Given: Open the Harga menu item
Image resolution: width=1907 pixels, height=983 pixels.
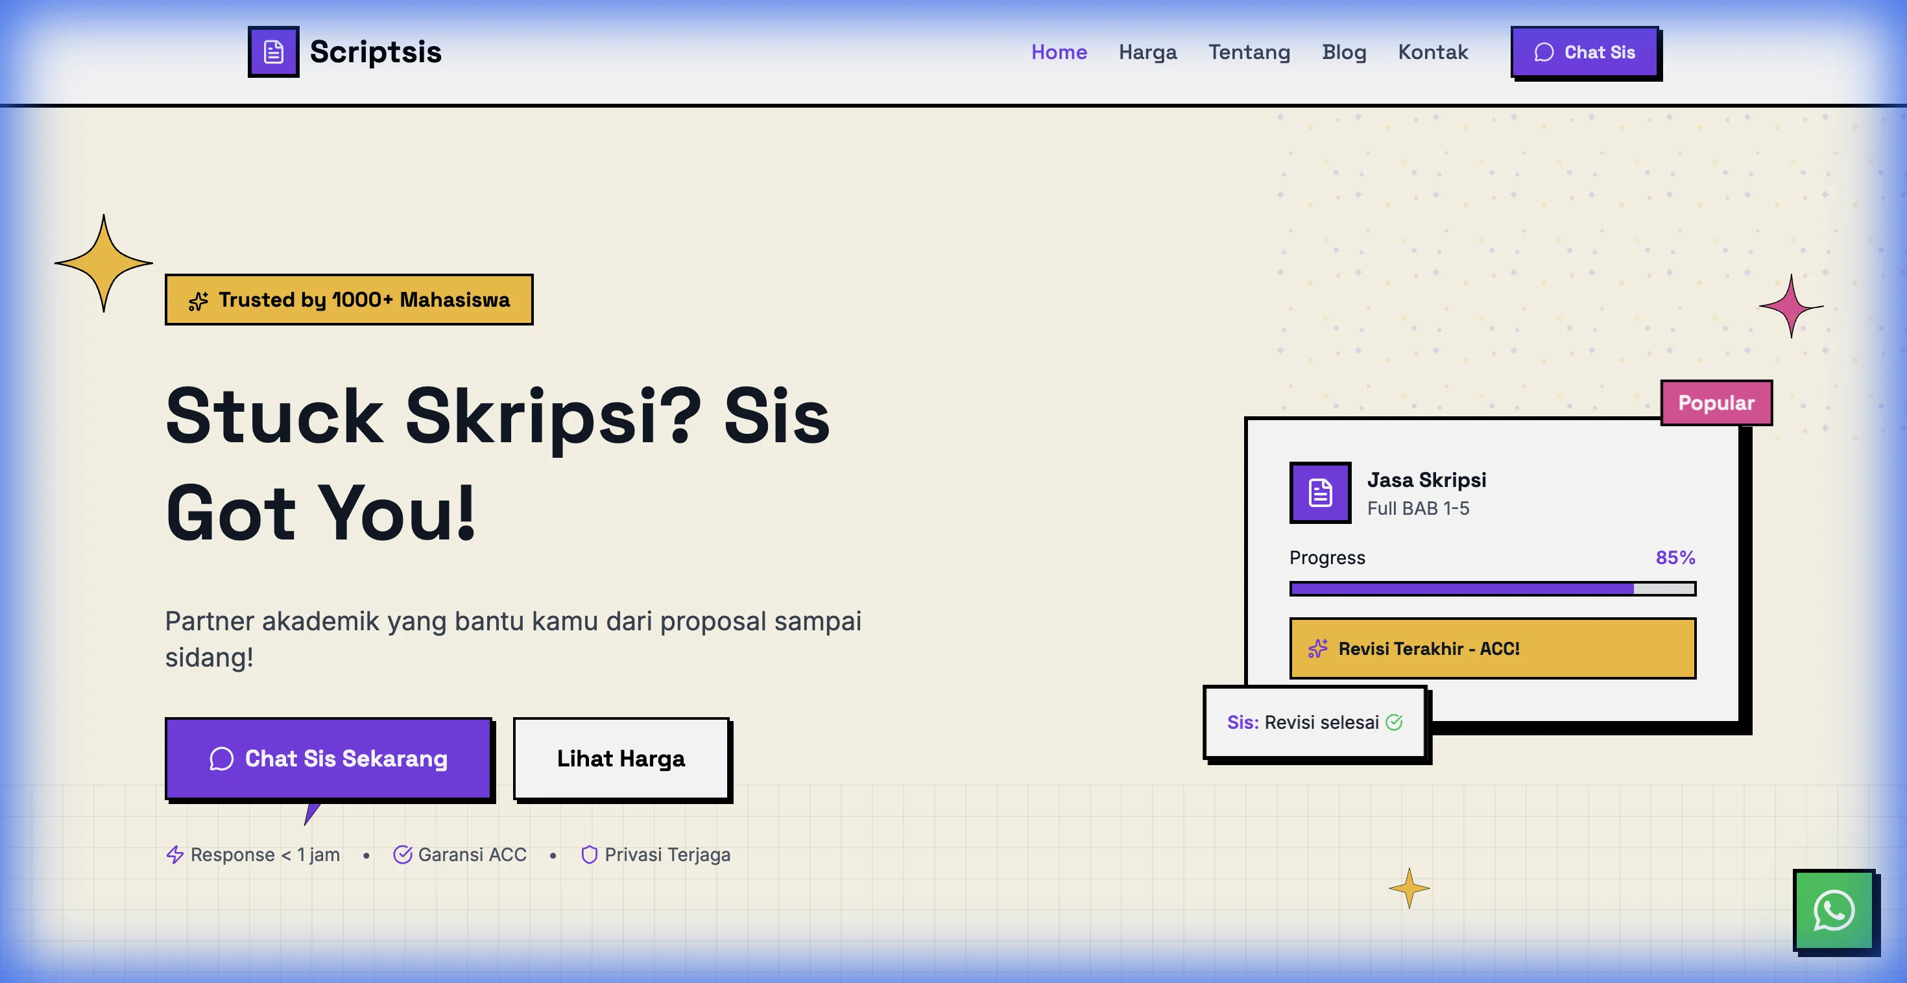Looking at the screenshot, I should click(x=1148, y=52).
